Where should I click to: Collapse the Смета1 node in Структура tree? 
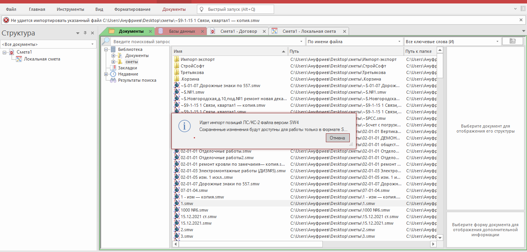(4, 52)
